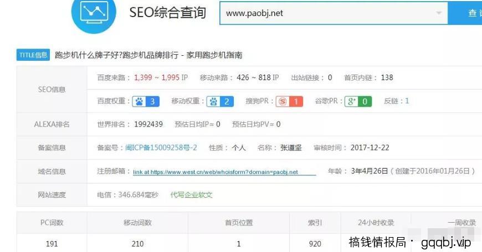Click the page title 跑步机什么牌子好 text

(x=148, y=55)
